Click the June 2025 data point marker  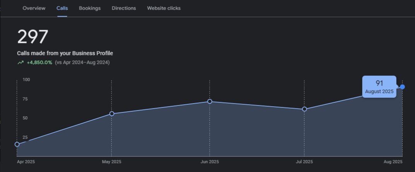210,101
